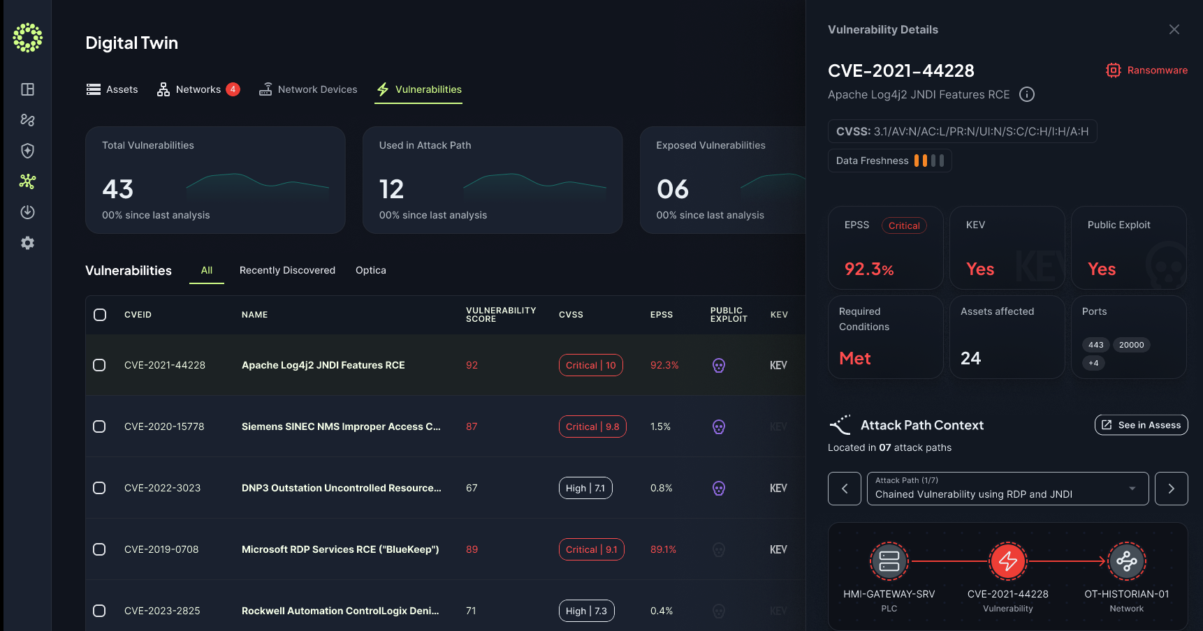1203x631 pixels.
Task: Open the download reports sidebar icon
Action: (28, 212)
